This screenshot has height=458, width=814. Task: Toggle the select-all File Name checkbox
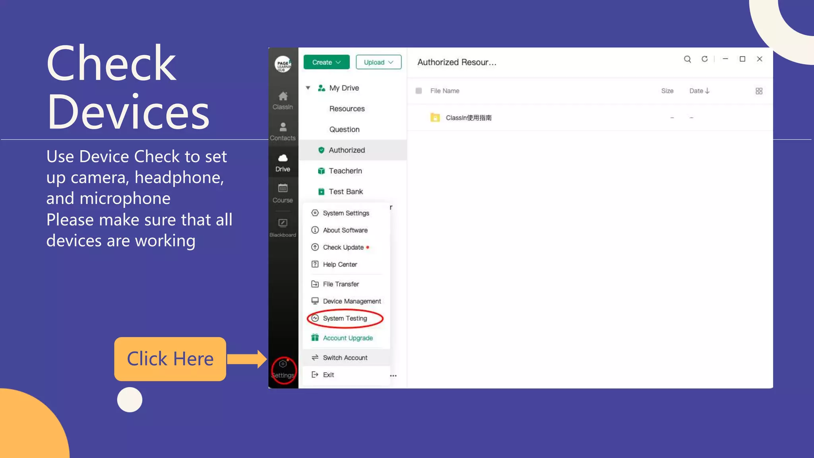tap(419, 91)
